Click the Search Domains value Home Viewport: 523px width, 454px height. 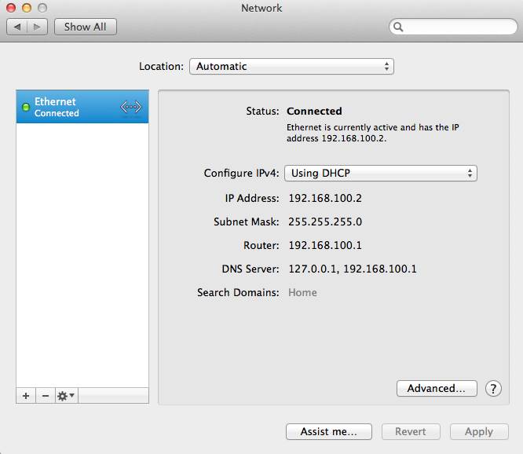point(302,292)
